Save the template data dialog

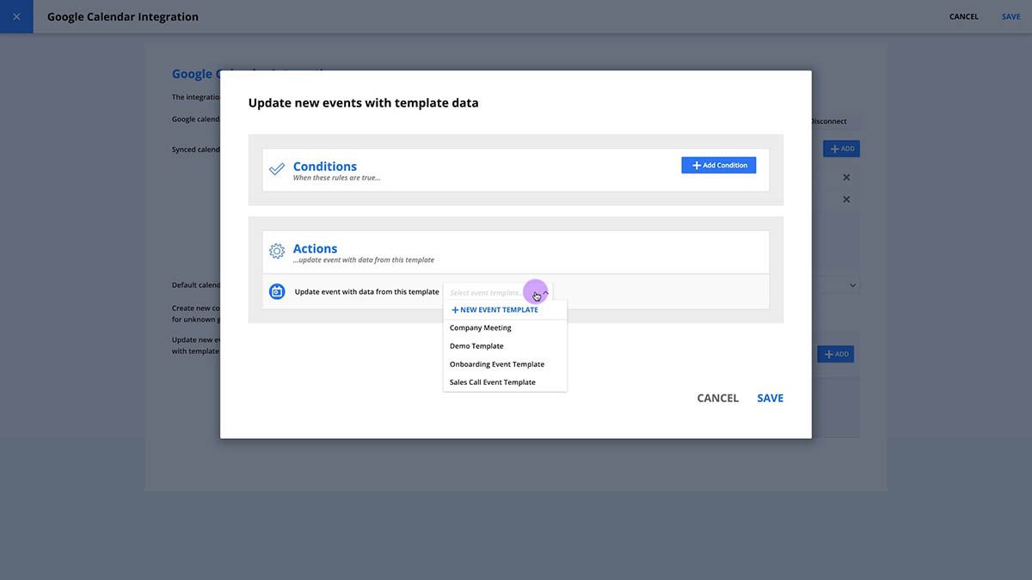771,398
